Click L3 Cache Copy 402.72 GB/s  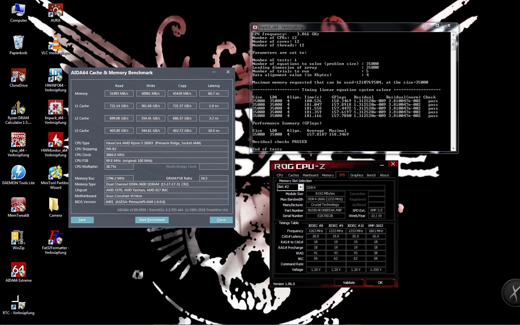tap(182, 131)
